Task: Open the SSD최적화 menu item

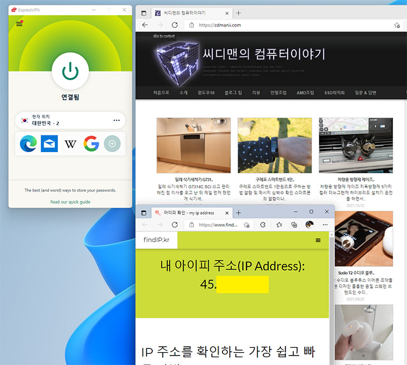Action: point(335,93)
